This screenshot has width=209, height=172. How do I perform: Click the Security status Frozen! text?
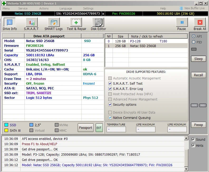[x=89, y=84]
